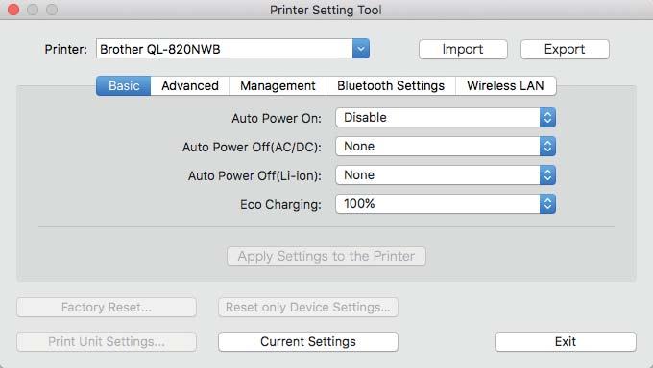Open Auto Power Off(AC/DC) dropdown
This screenshot has height=368, width=653.
click(446, 147)
